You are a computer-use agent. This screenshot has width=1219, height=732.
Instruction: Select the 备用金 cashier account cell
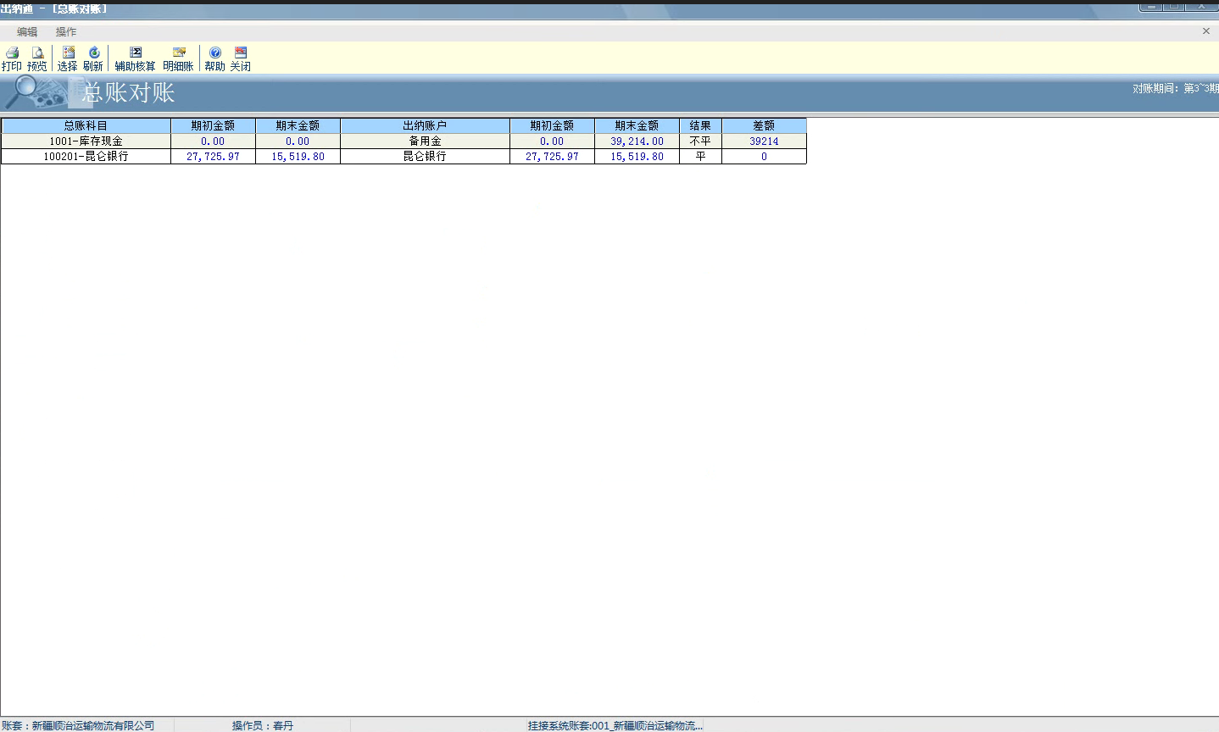(x=425, y=141)
